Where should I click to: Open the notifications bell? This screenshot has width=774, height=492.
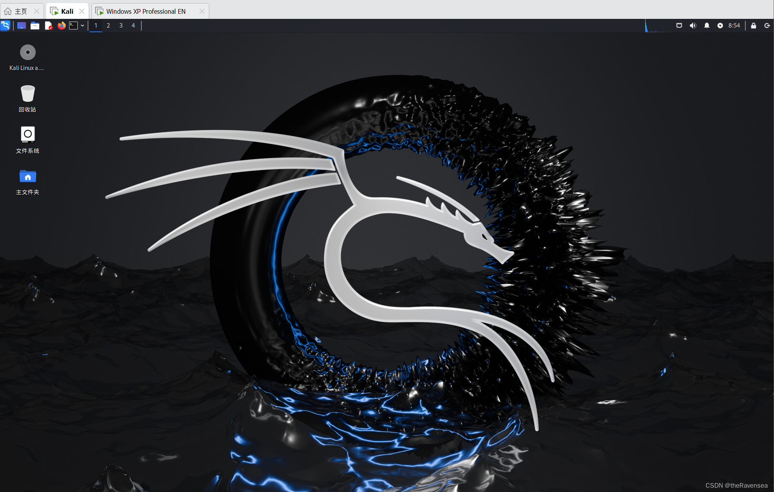(707, 26)
